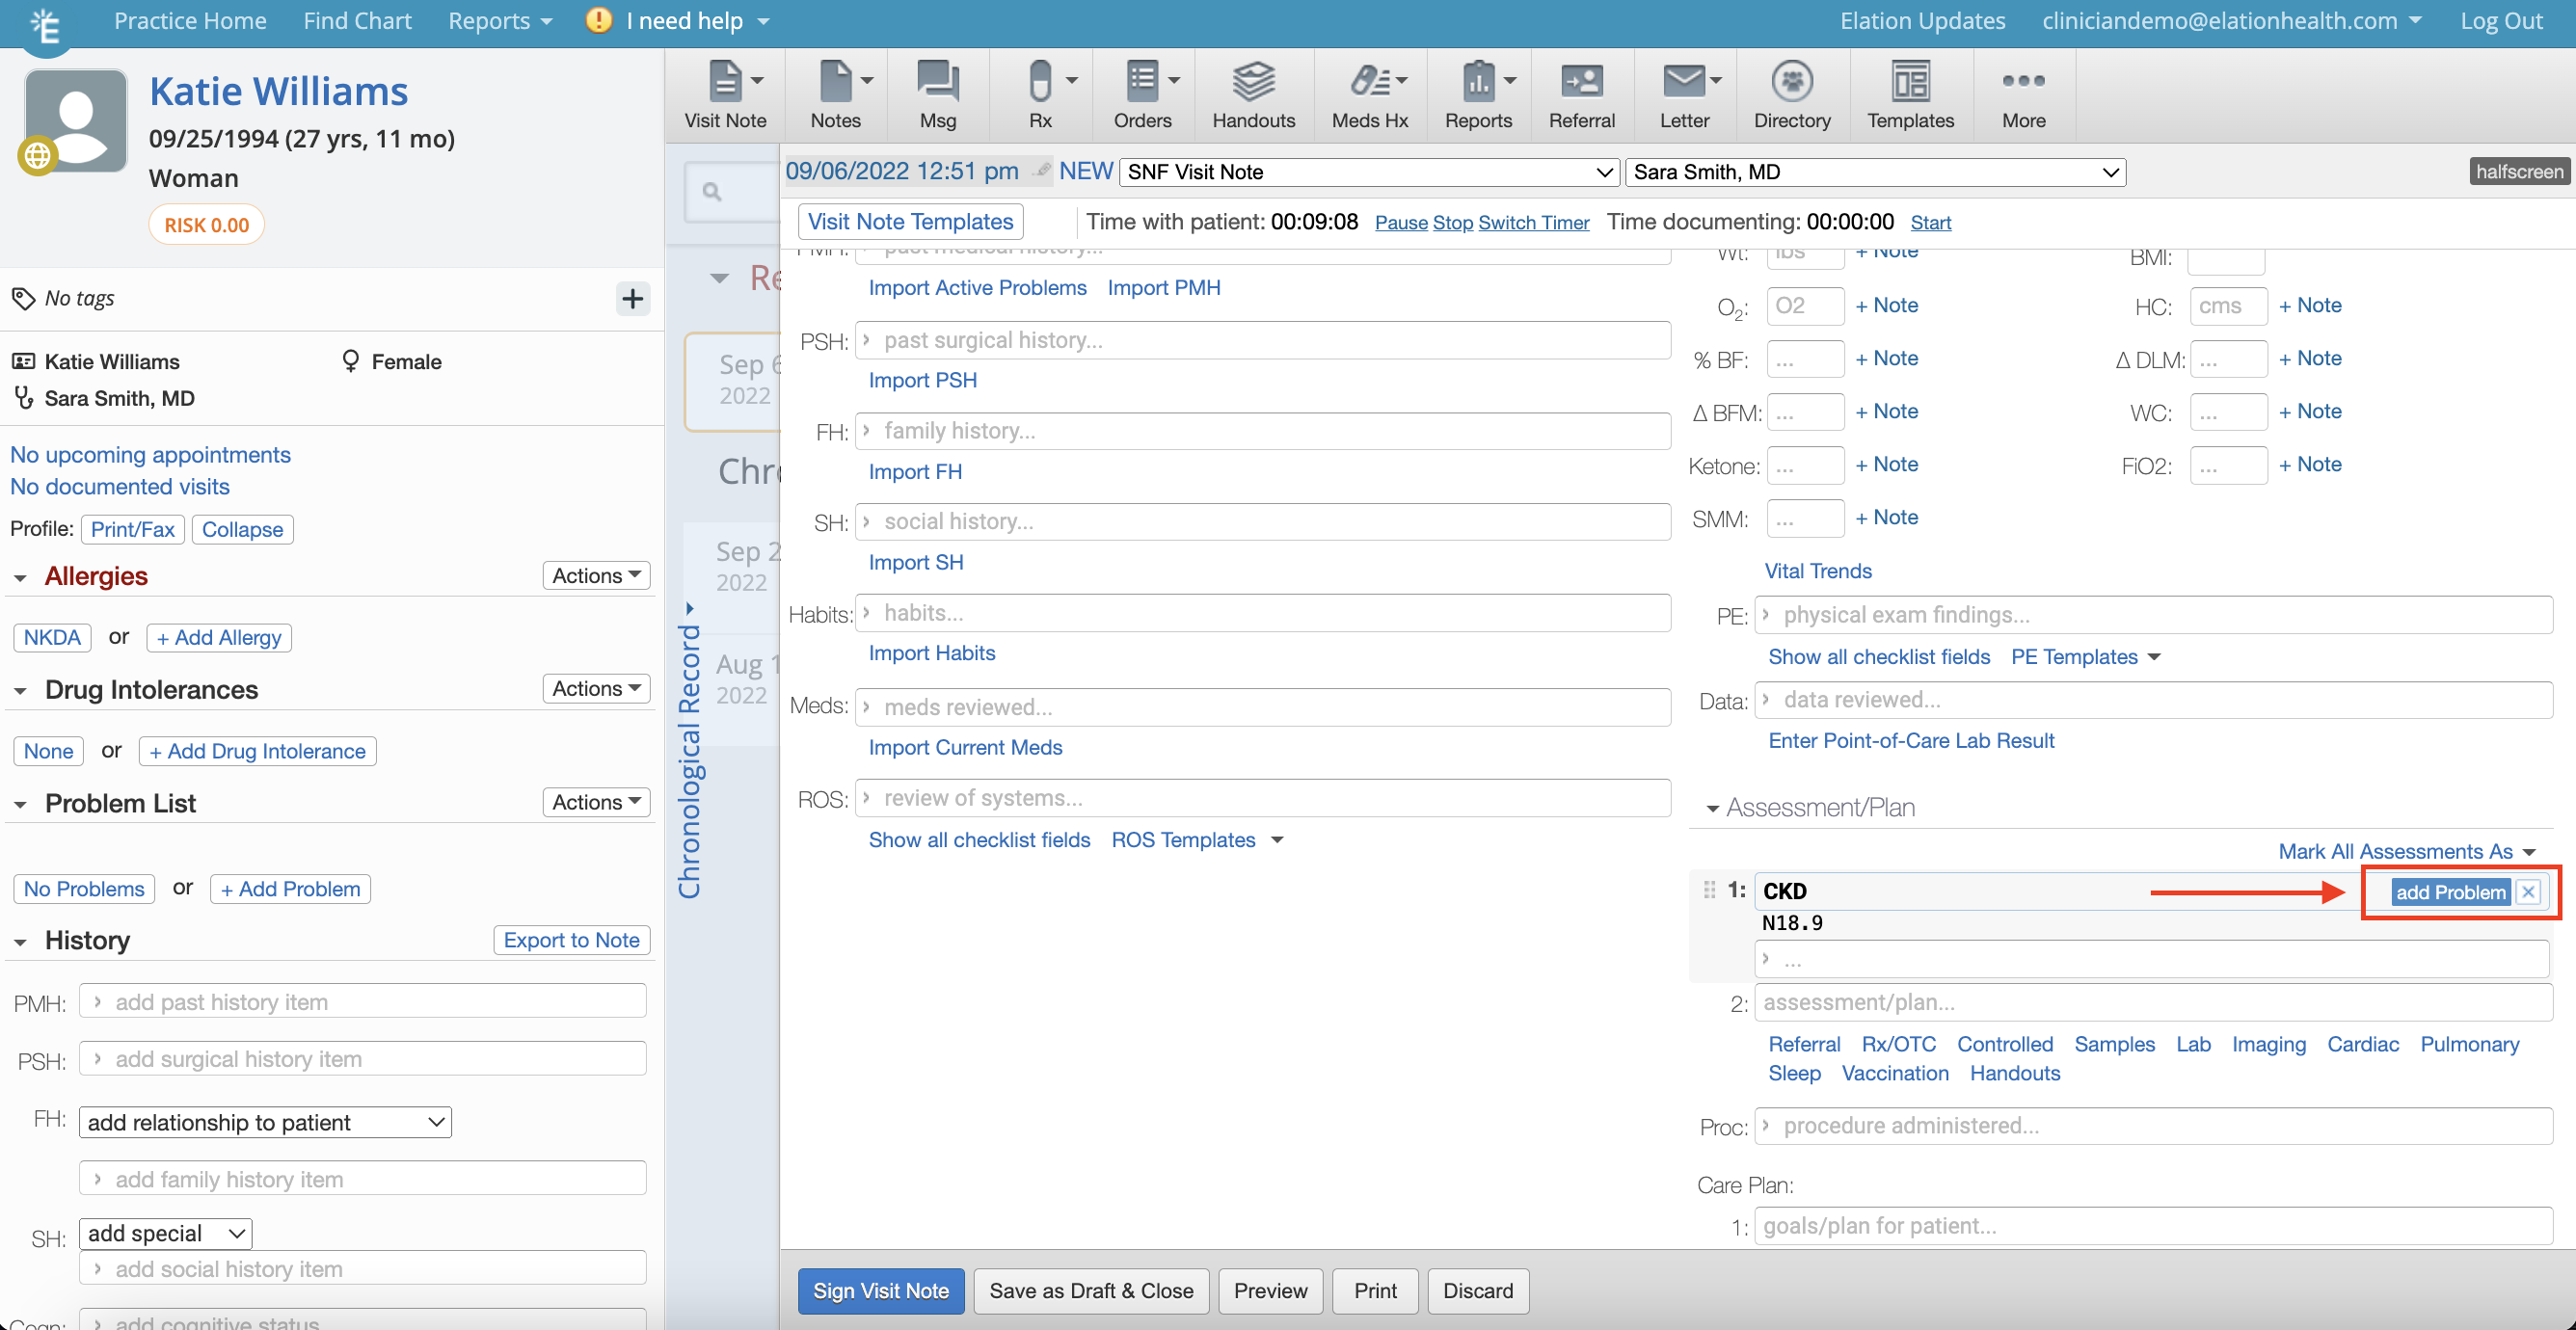
Task: Remove CKD assessment with X icon
Action: click(x=2528, y=892)
